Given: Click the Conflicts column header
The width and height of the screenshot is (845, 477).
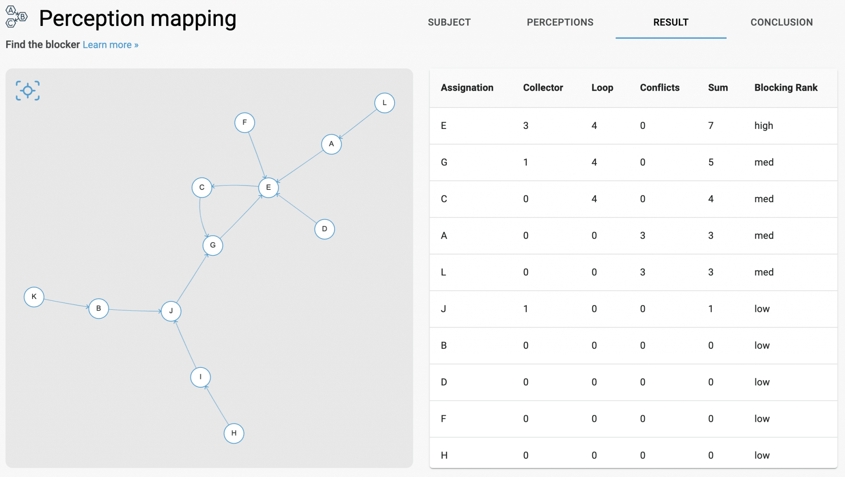Looking at the screenshot, I should (x=659, y=88).
